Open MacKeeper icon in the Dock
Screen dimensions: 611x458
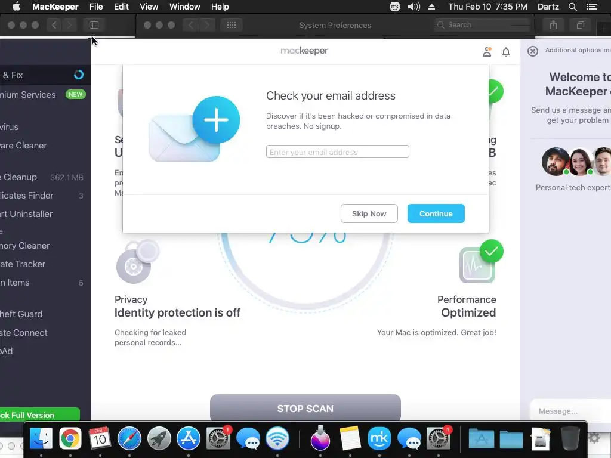(x=379, y=438)
